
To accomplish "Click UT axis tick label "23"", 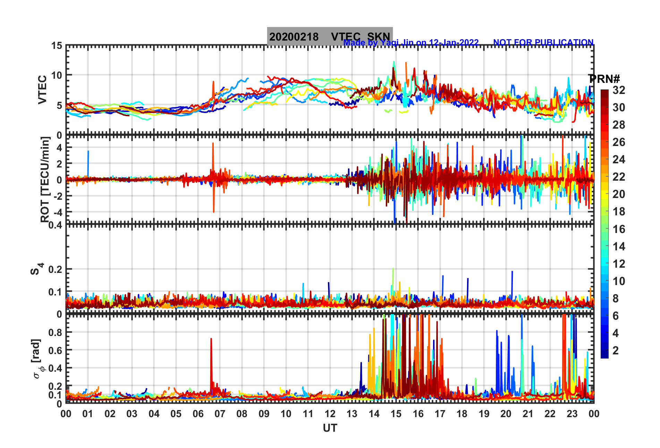I will pyautogui.click(x=572, y=414).
